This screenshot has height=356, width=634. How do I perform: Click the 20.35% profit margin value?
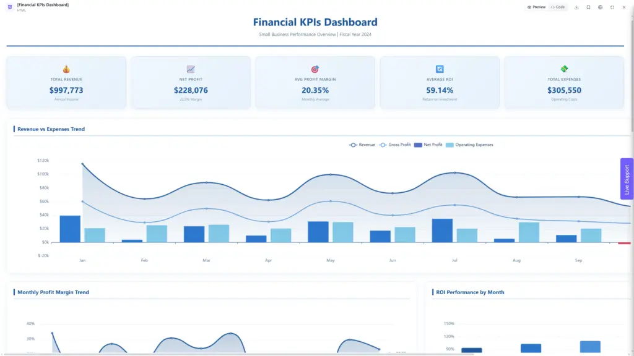(315, 90)
